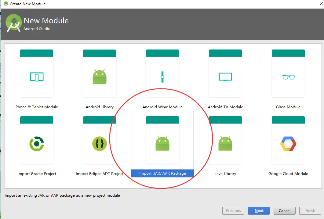Click the 'Glass Module' label
This screenshot has width=324, height=219.
pos(288,107)
